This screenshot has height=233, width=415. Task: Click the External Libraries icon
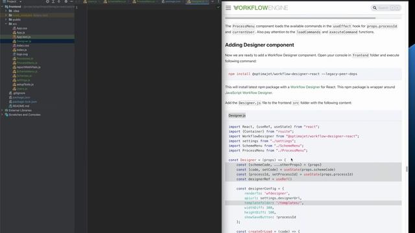tap(6, 110)
